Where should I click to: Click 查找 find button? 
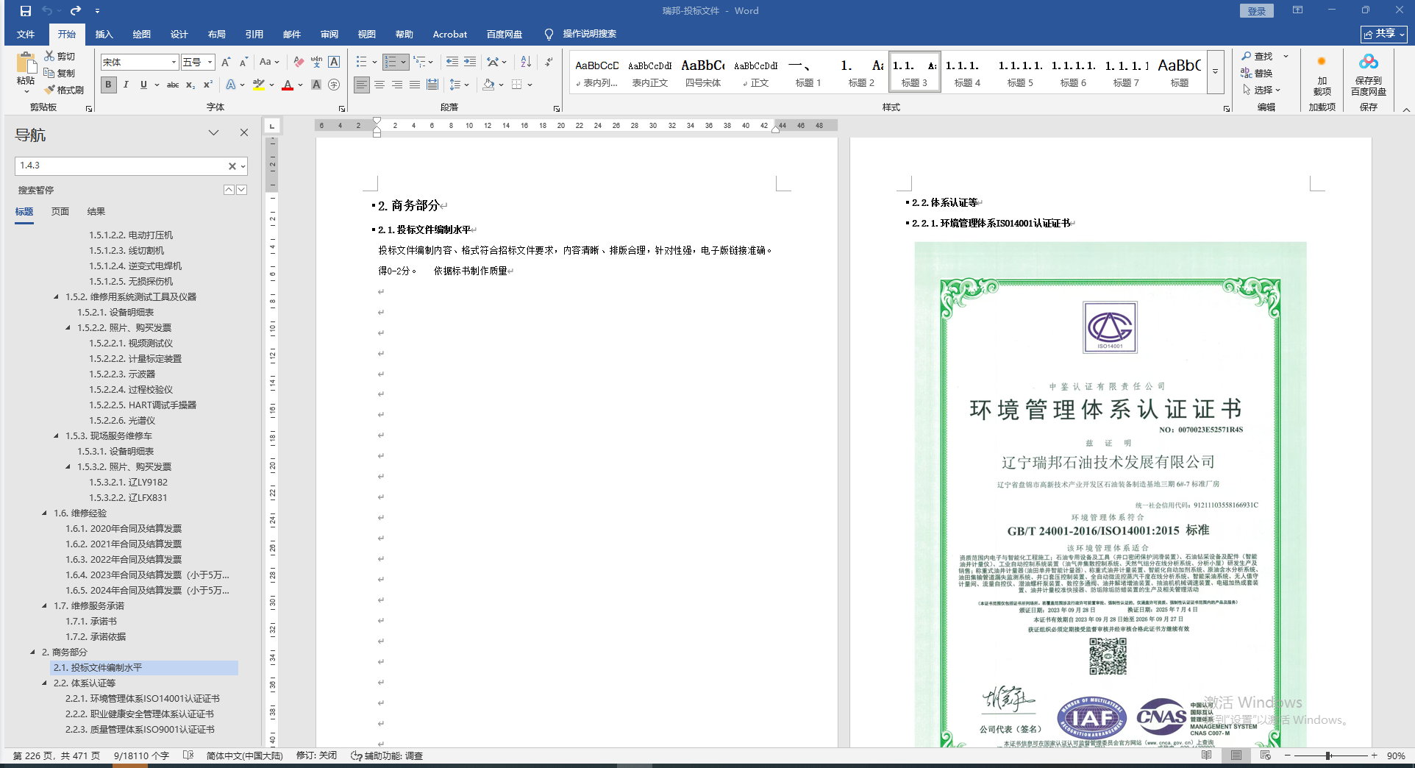1258,56
